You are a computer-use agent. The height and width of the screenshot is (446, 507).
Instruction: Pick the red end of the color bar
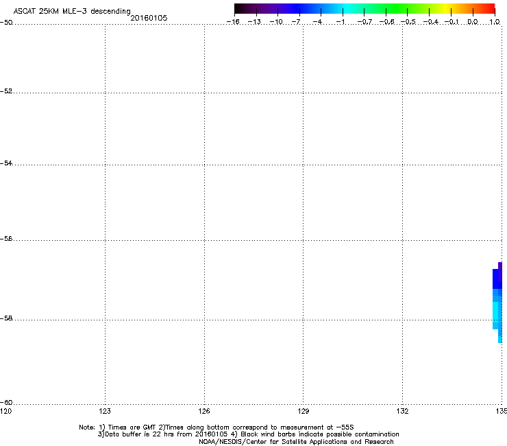point(489,8)
